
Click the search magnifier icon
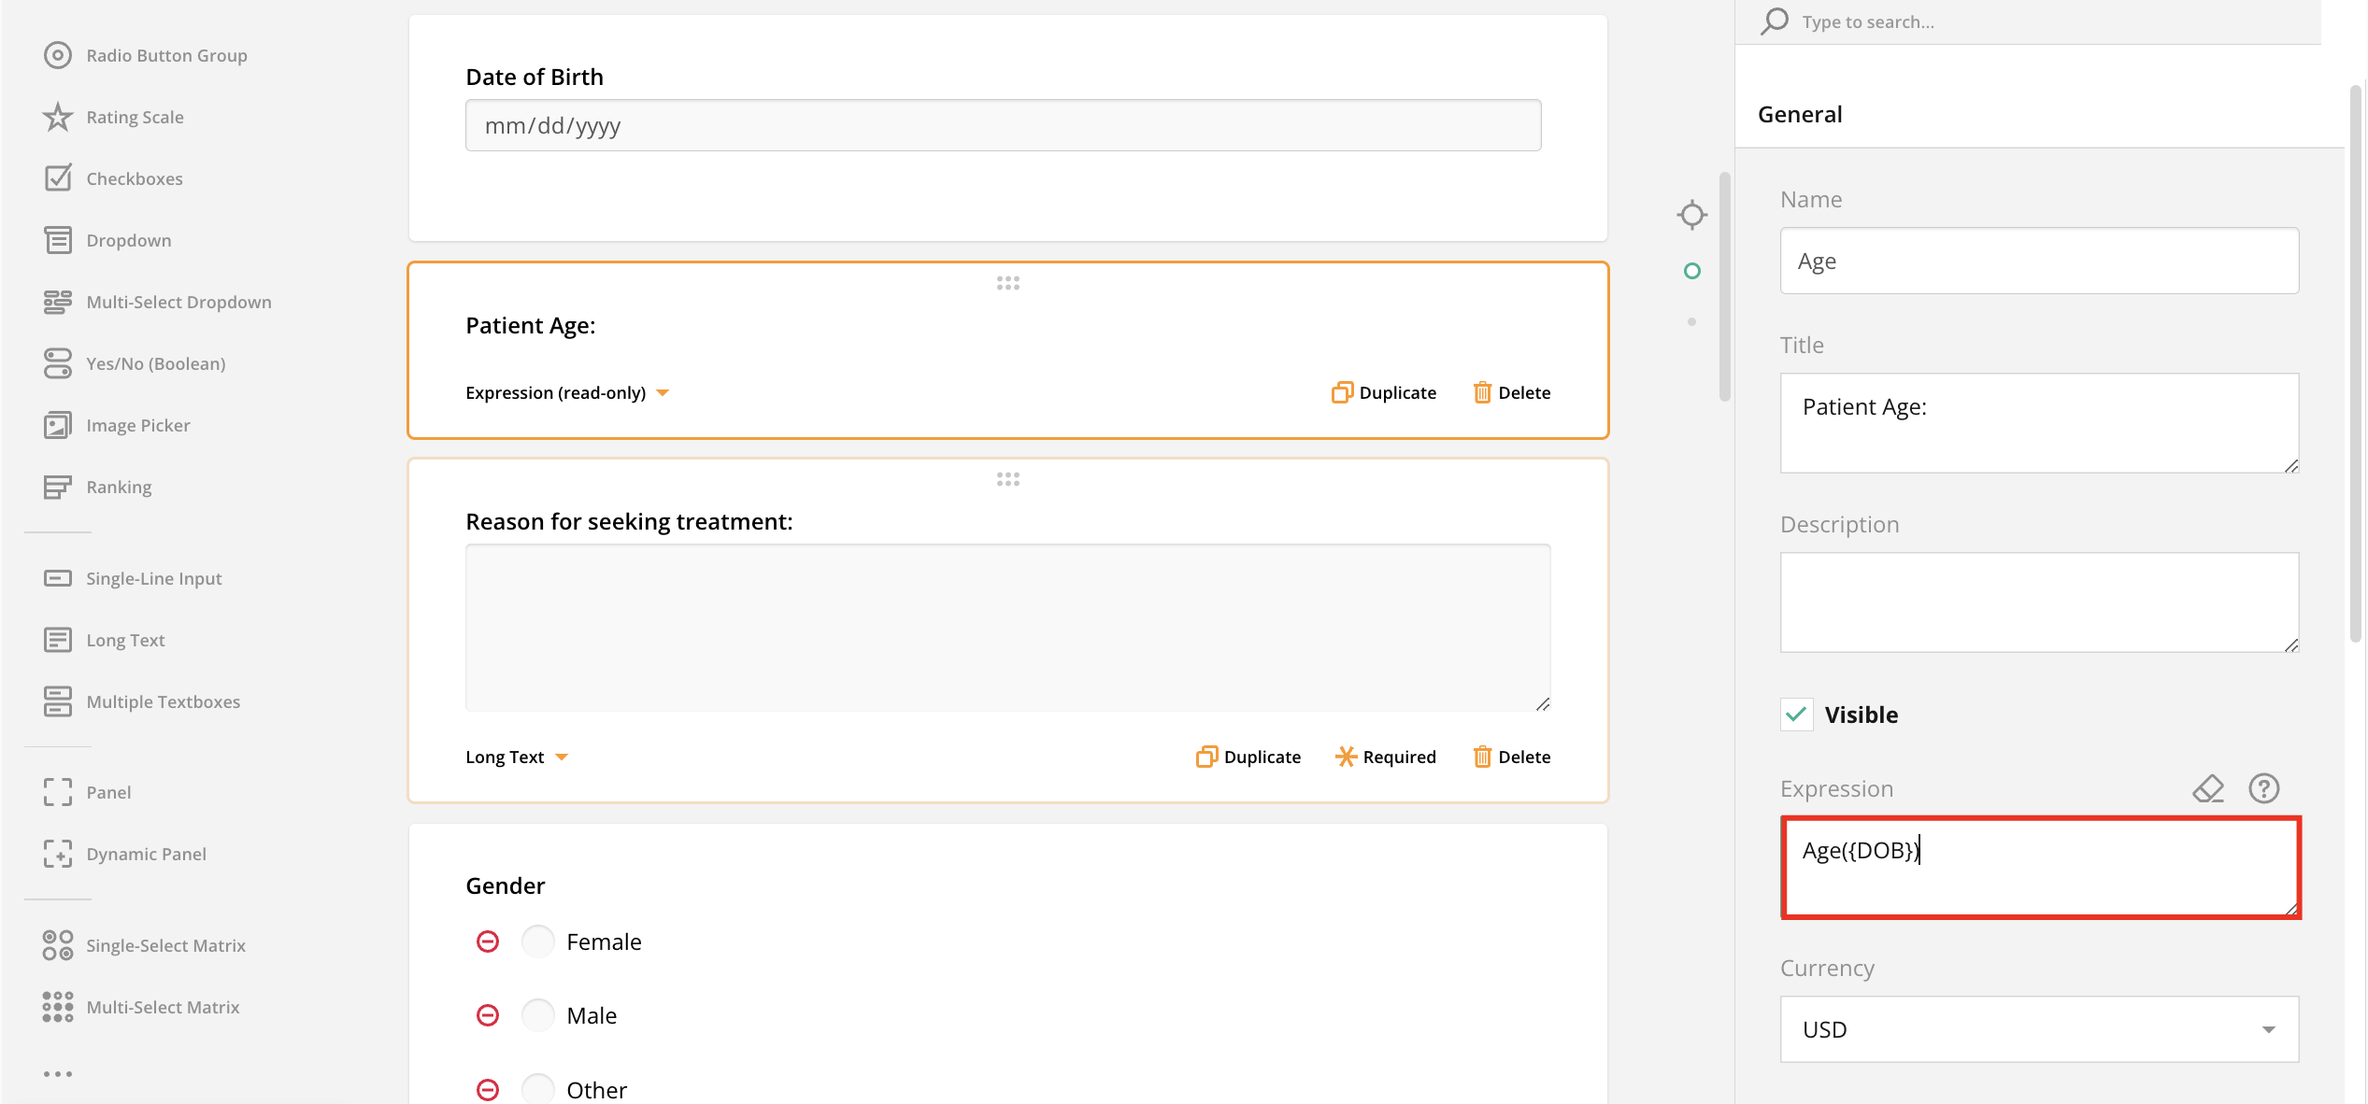click(1774, 21)
